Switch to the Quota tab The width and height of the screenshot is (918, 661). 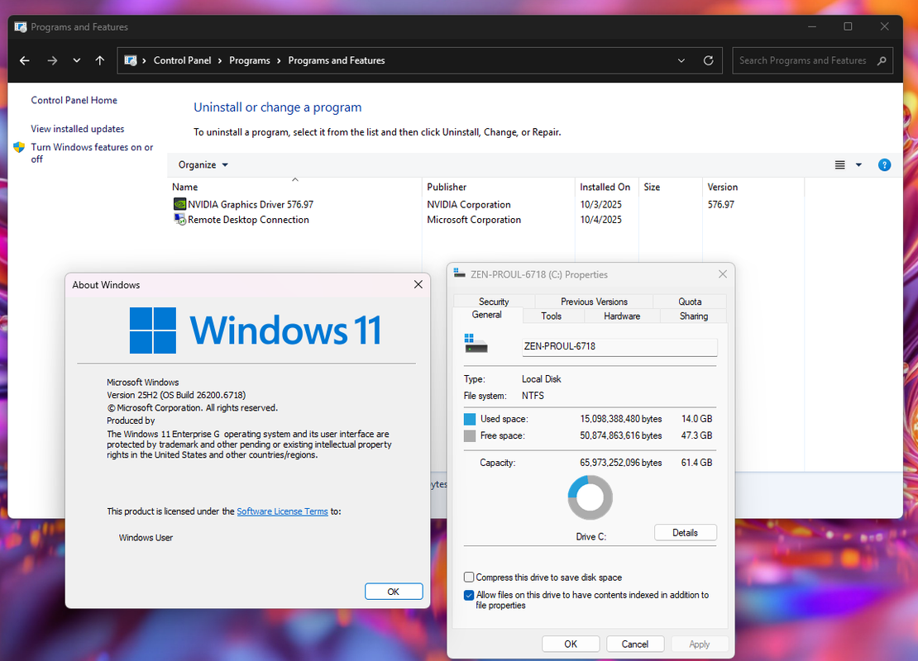tap(690, 302)
